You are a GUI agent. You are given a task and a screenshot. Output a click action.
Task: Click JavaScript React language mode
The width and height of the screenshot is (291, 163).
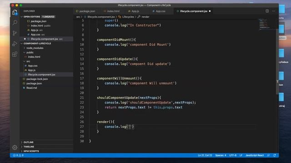pos(255,155)
